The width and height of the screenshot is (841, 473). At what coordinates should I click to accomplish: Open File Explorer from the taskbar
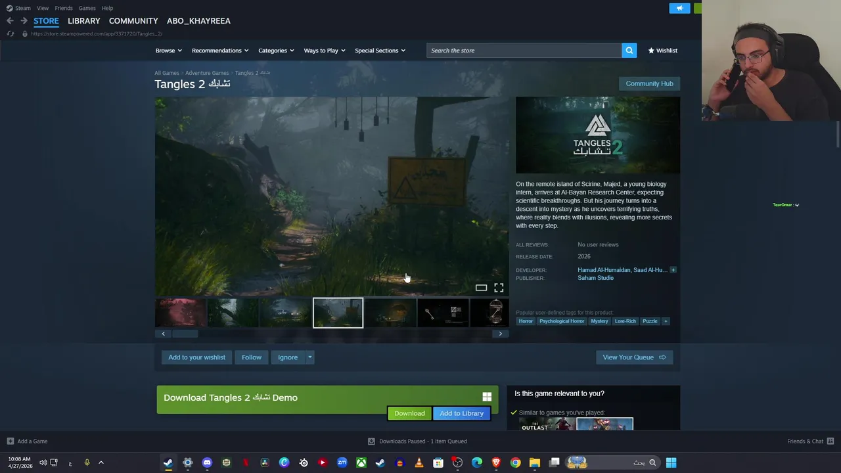pyautogui.click(x=535, y=462)
